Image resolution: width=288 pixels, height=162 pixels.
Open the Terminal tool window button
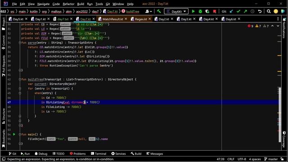pos(99,154)
